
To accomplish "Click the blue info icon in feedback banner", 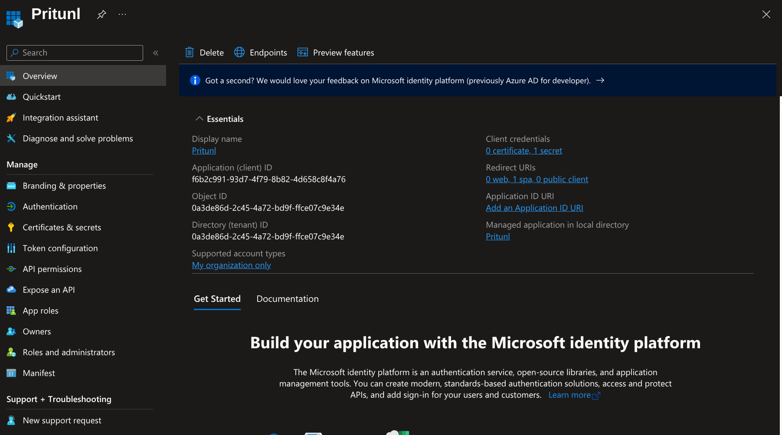I will point(195,81).
